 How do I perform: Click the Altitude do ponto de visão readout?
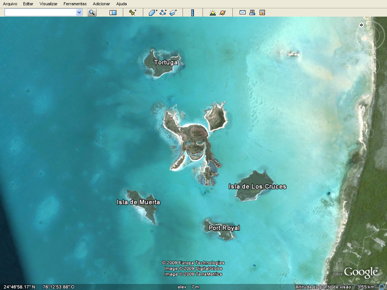[335, 287]
